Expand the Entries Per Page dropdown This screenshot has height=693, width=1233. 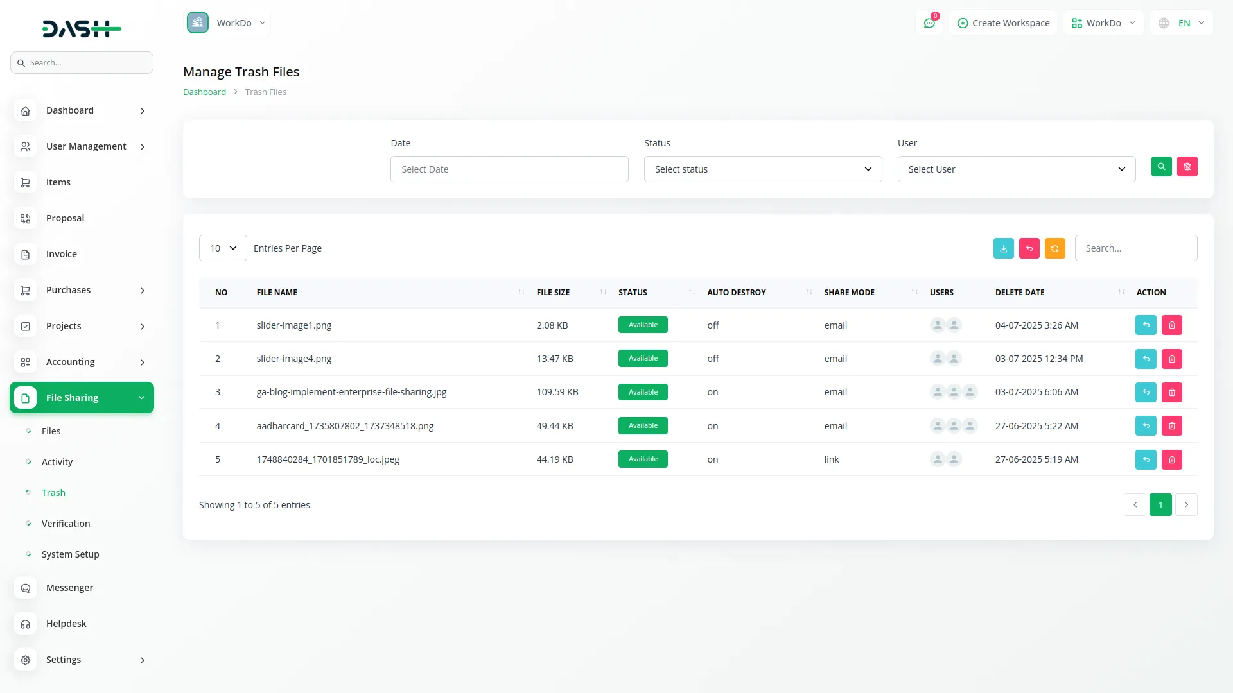[222, 248]
